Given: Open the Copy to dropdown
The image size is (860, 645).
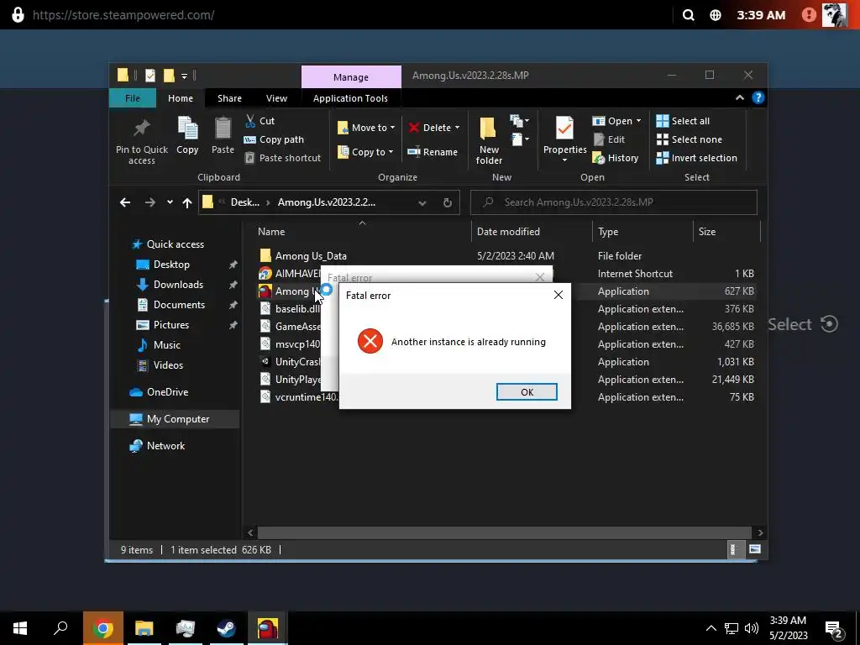Looking at the screenshot, I should [x=365, y=152].
